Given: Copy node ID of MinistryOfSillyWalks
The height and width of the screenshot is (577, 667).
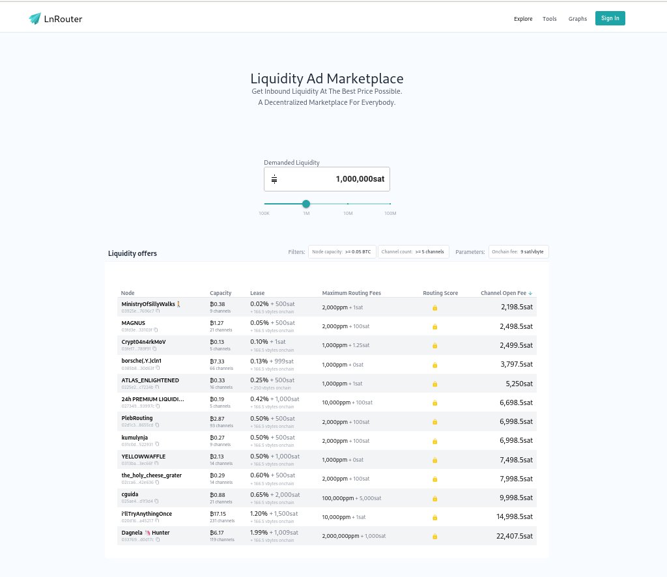Looking at the screenshot, I should pyautogui.click(x=158, y=311).
